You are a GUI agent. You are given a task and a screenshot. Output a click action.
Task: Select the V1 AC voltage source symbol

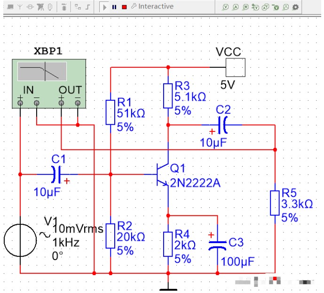click(20, 240)
